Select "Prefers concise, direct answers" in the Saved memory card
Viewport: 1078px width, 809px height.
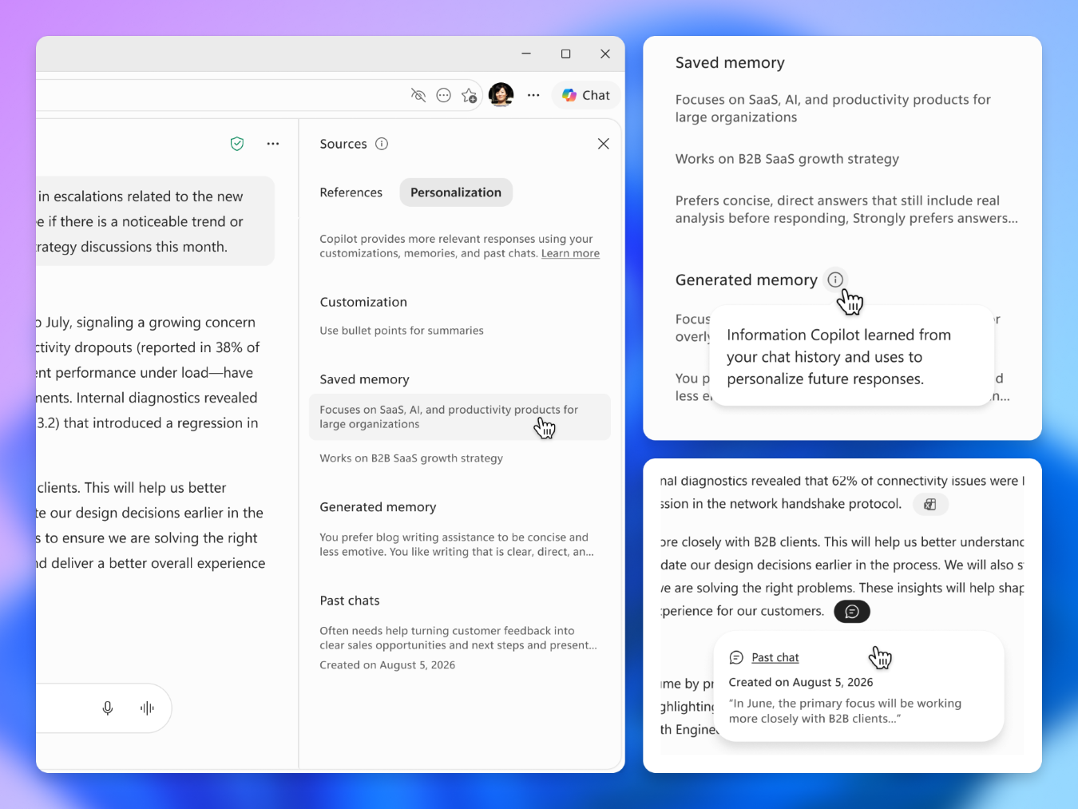coord(846,209)
